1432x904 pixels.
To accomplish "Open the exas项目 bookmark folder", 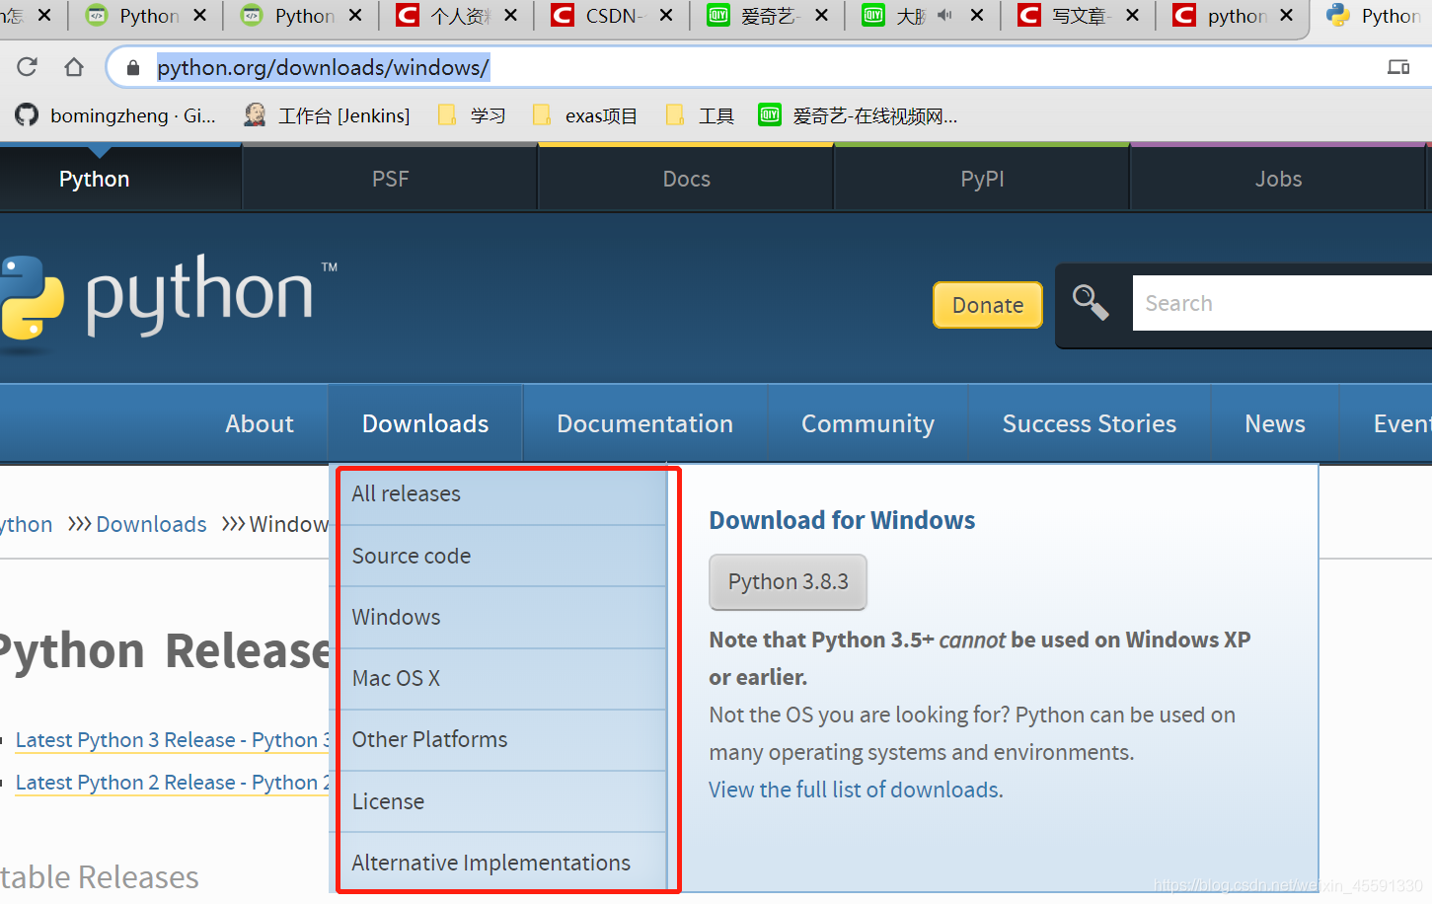I will click(584, 115).
